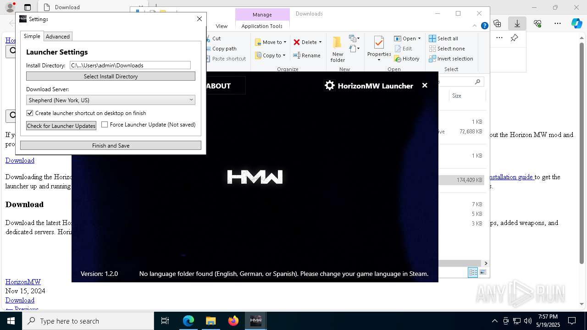Click the Install Directory path field
The height and width of the screenshot is (330, 587).
[130, 66]
